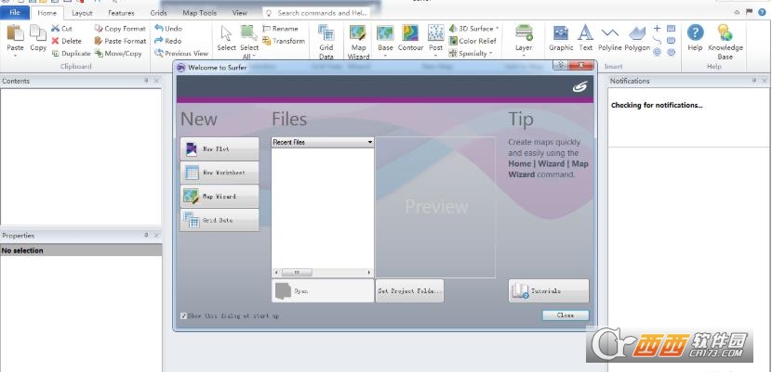Open Grid Data from the ribbon
Viewport: 772px width, 372px height.
[326, 42]
